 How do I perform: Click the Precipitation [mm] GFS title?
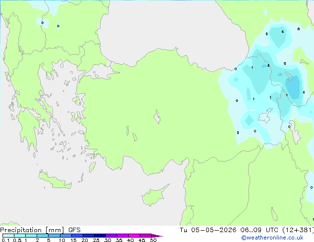click(x=40, y=230)
